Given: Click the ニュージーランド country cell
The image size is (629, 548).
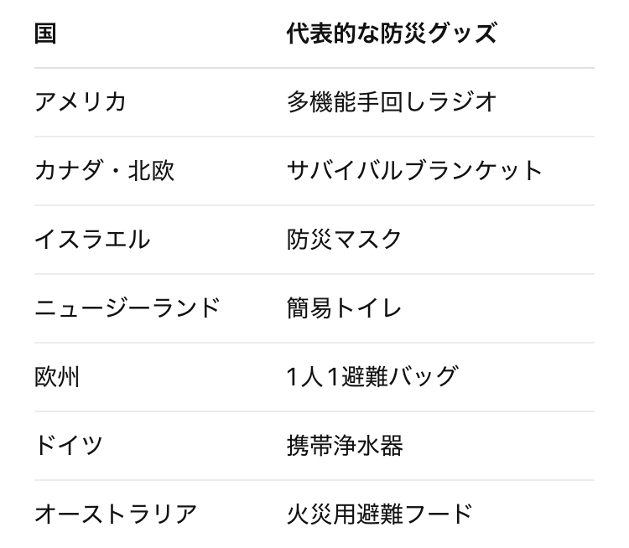Looking at the screenshot, I should (x=127, y=308).
